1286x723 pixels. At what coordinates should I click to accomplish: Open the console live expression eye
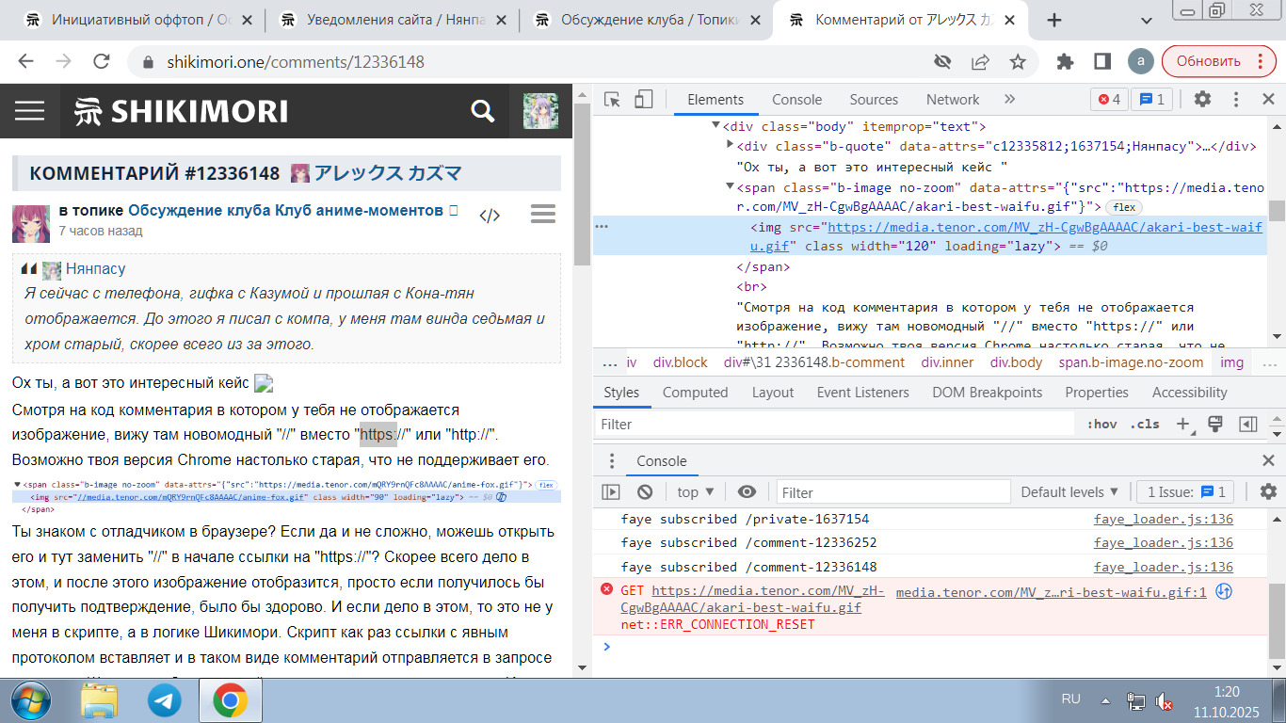[x=747, y=492]
